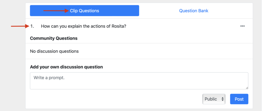Click the number 1 beside the clip question
The height and width of the screenshot is (111, 262).
32,26
